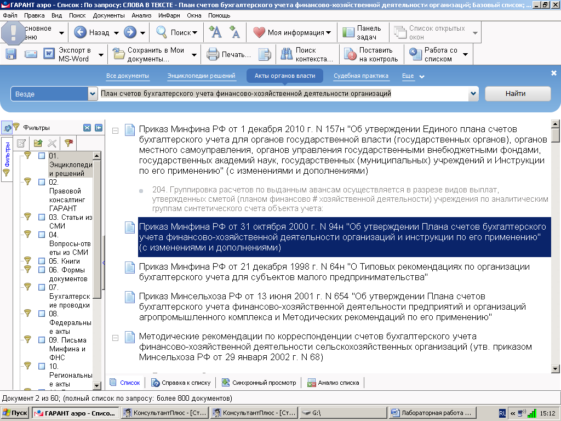Decrease font size icon
This screenshot has width=561, height=421.
pos(234,32)
